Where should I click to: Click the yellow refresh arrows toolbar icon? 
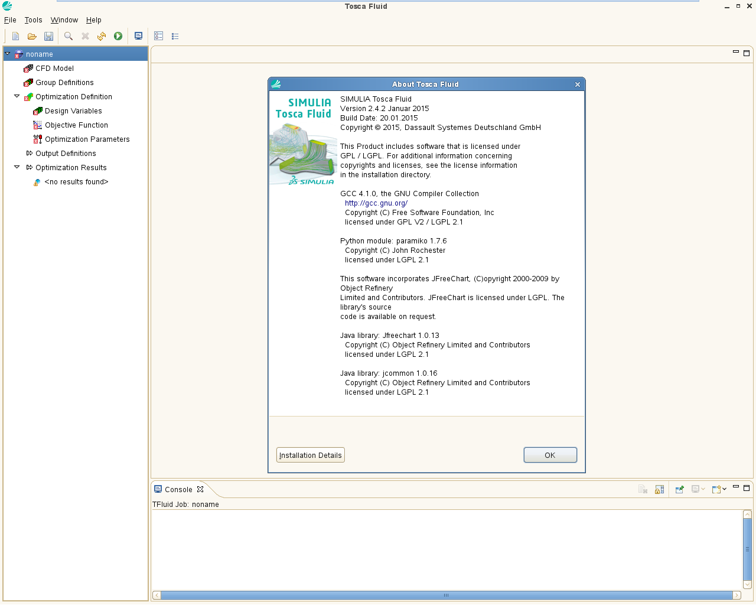(x=102, y=36)
